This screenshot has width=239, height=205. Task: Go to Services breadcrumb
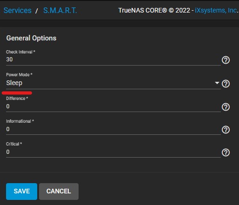pyautogui.click(x=18, y=11)
